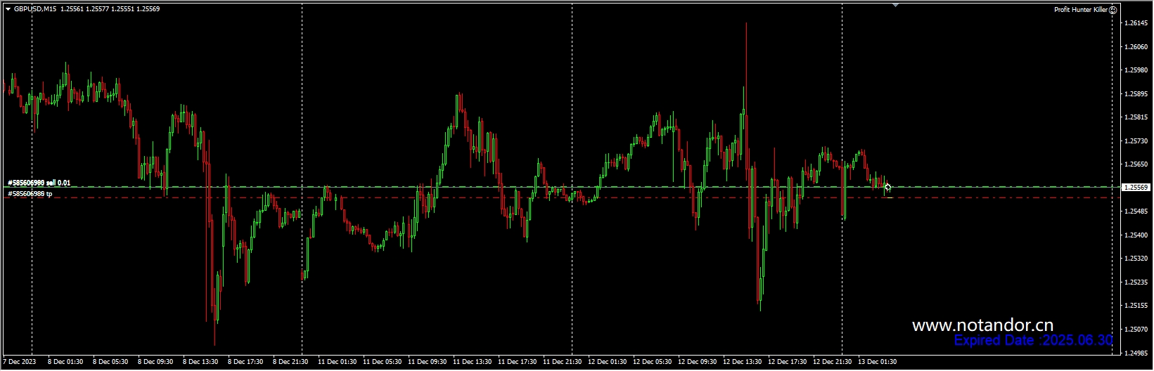Click the 13 Dec 01:30 time label

(x=877, y=363)
